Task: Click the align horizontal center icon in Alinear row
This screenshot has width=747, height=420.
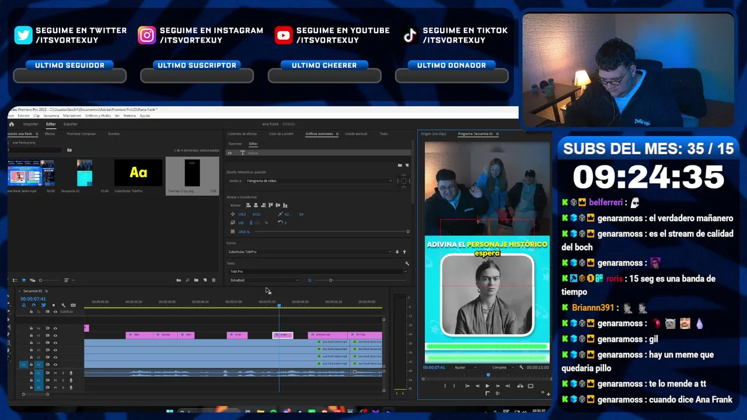Action: [x=256, y=205]
